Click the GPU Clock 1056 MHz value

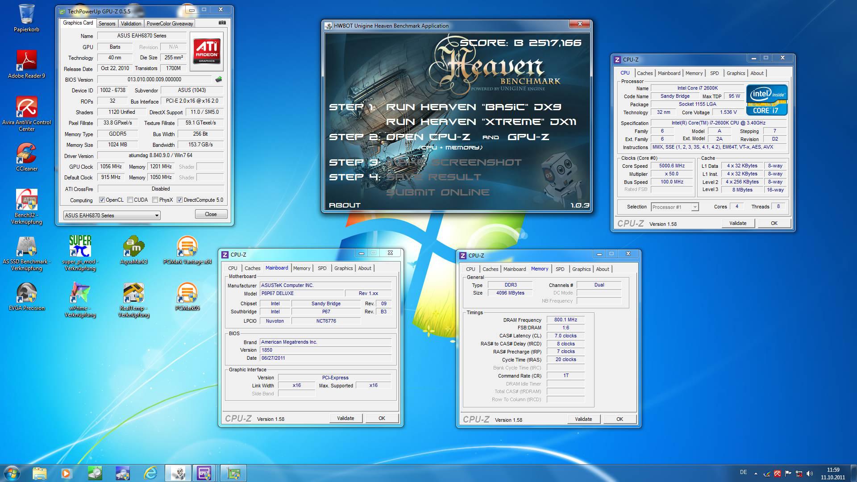point(111,166)
